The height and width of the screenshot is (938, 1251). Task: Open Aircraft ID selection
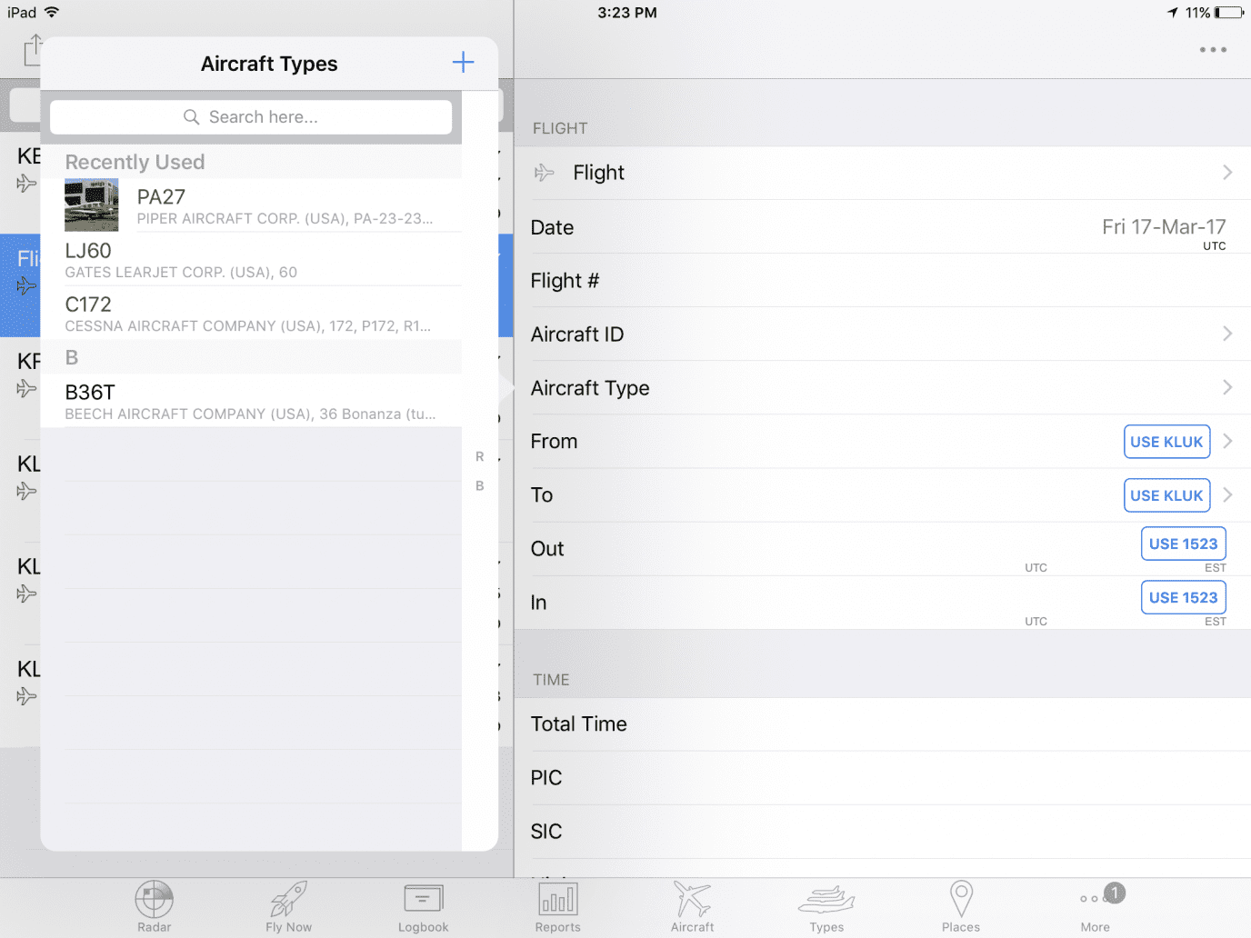click(x=882, y=334)
